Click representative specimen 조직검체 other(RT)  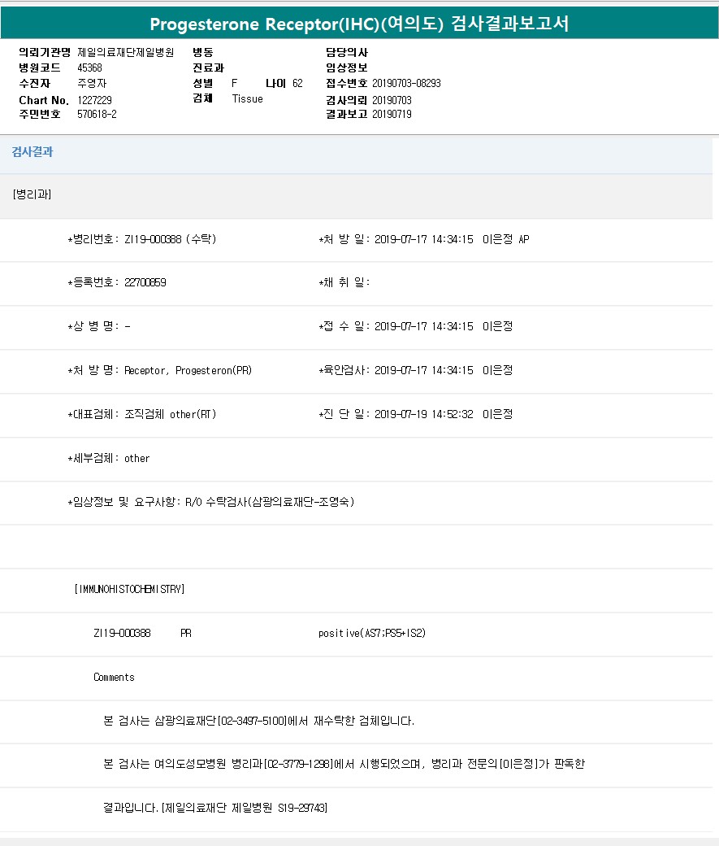pos(171,414)
